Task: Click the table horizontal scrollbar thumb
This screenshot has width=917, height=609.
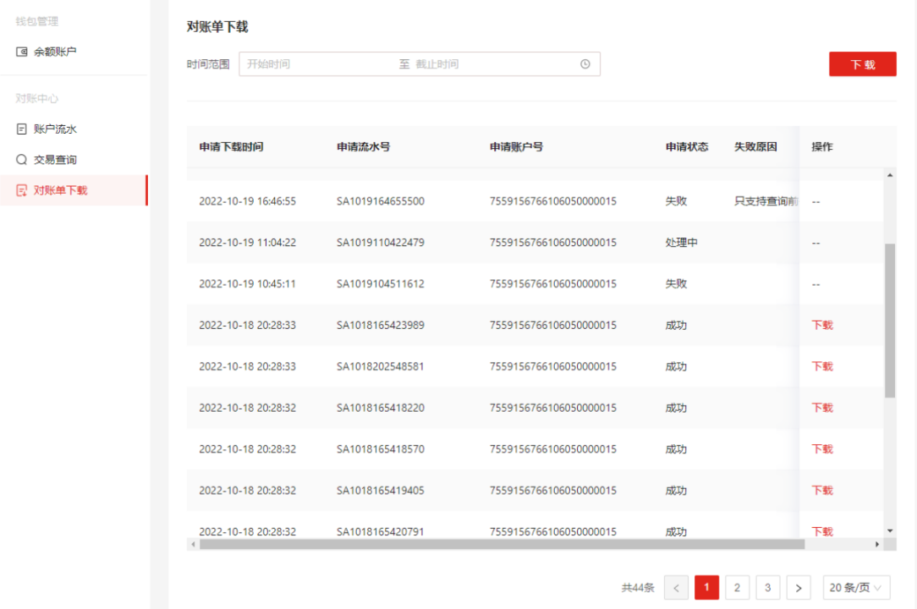Action: coord(502,544)
